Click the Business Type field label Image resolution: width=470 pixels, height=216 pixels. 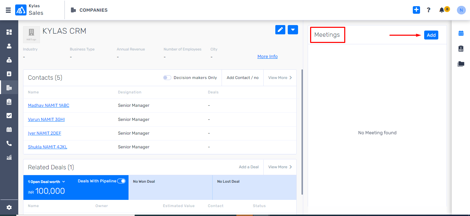82,49
